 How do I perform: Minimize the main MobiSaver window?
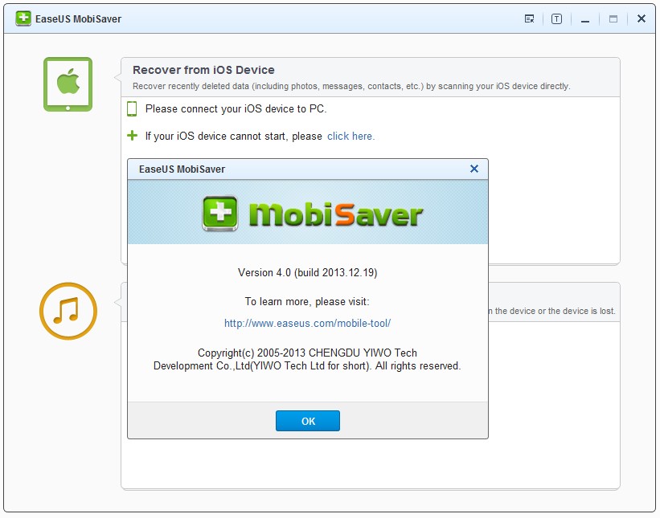585,20
